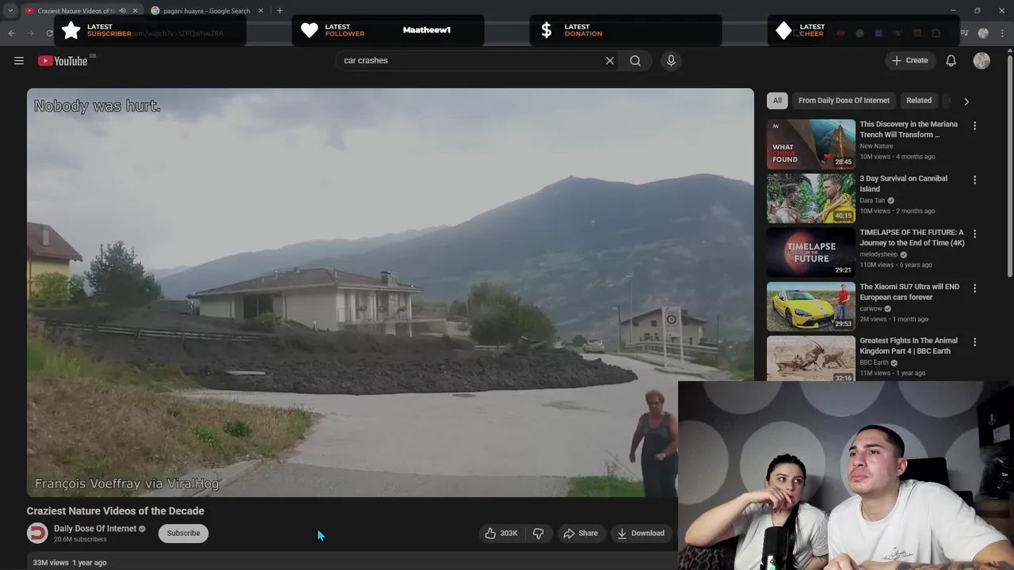Close the Craziest Nature Videos tab
This screenshot has height=570, width=1014.
[135, 11]
